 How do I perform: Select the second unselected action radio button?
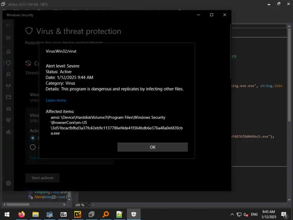point(33,147)
